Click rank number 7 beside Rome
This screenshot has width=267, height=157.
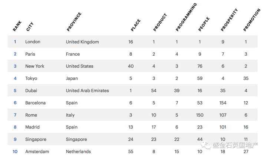15,115
